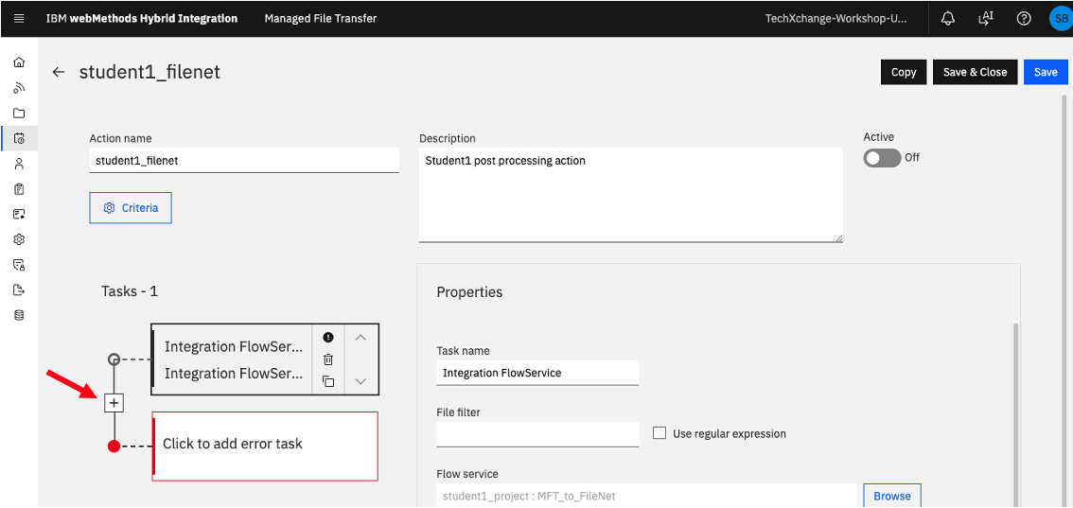Move task down with chevron
This screenshot has height=508, width=1073.
click(x=361, y=381)
